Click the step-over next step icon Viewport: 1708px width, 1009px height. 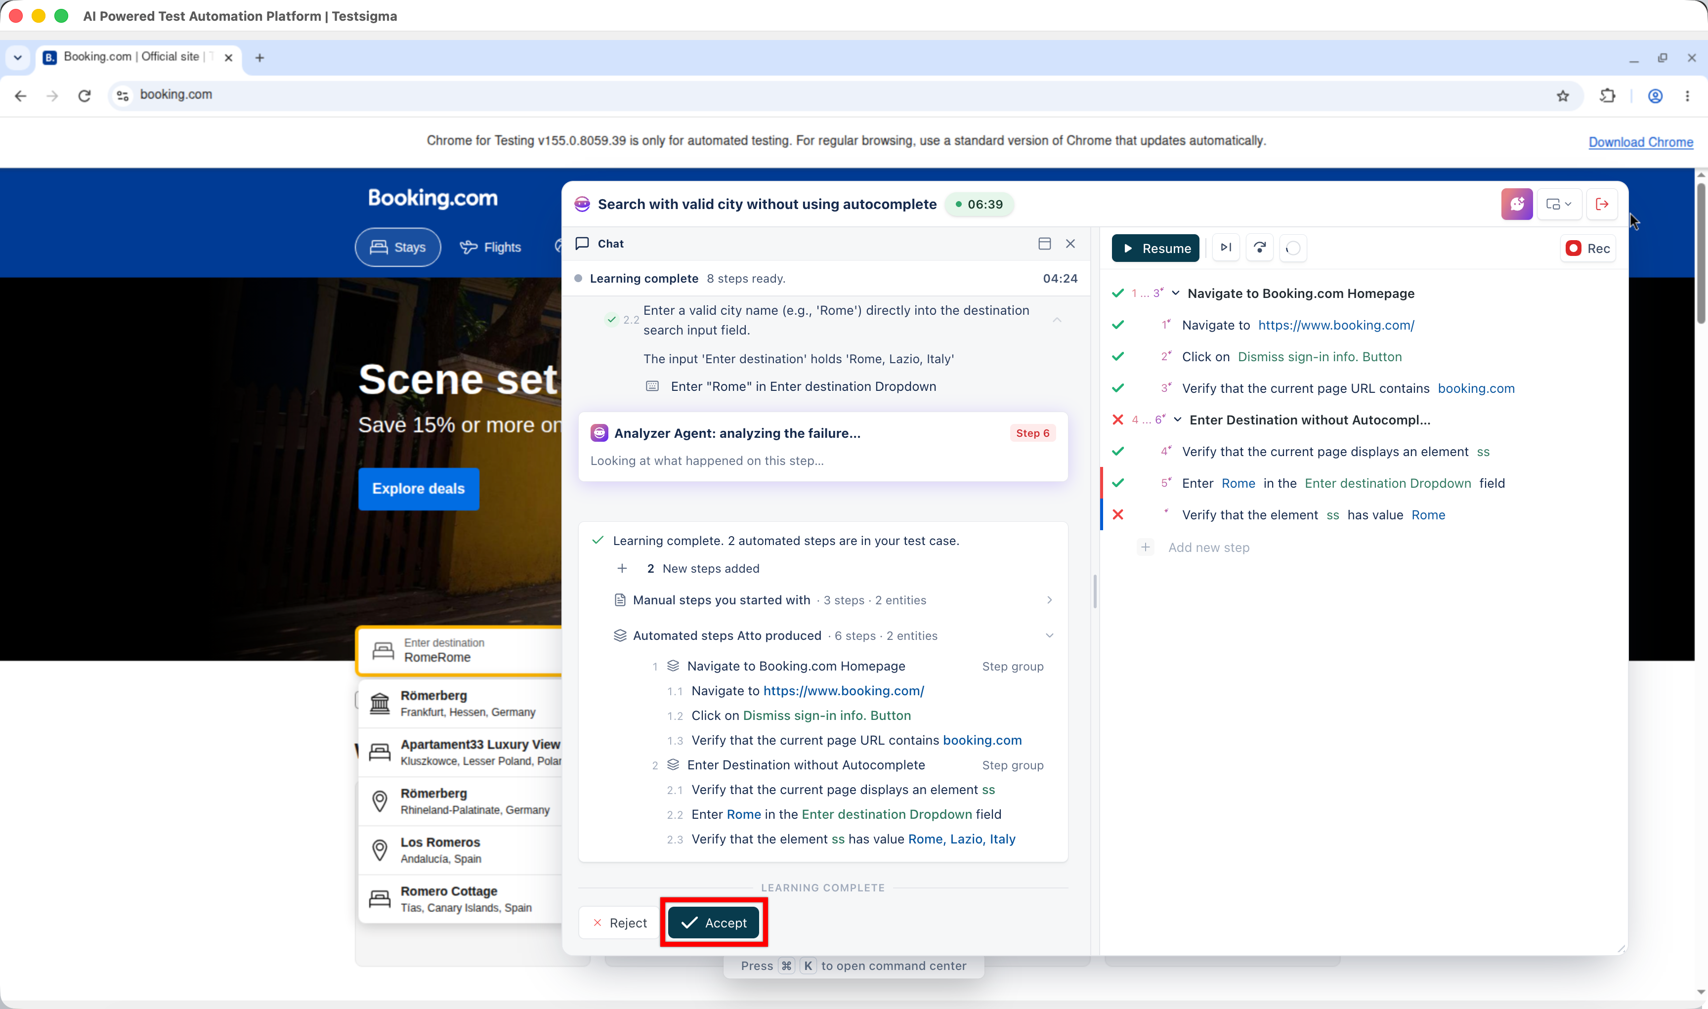[x=1226, y=248]
